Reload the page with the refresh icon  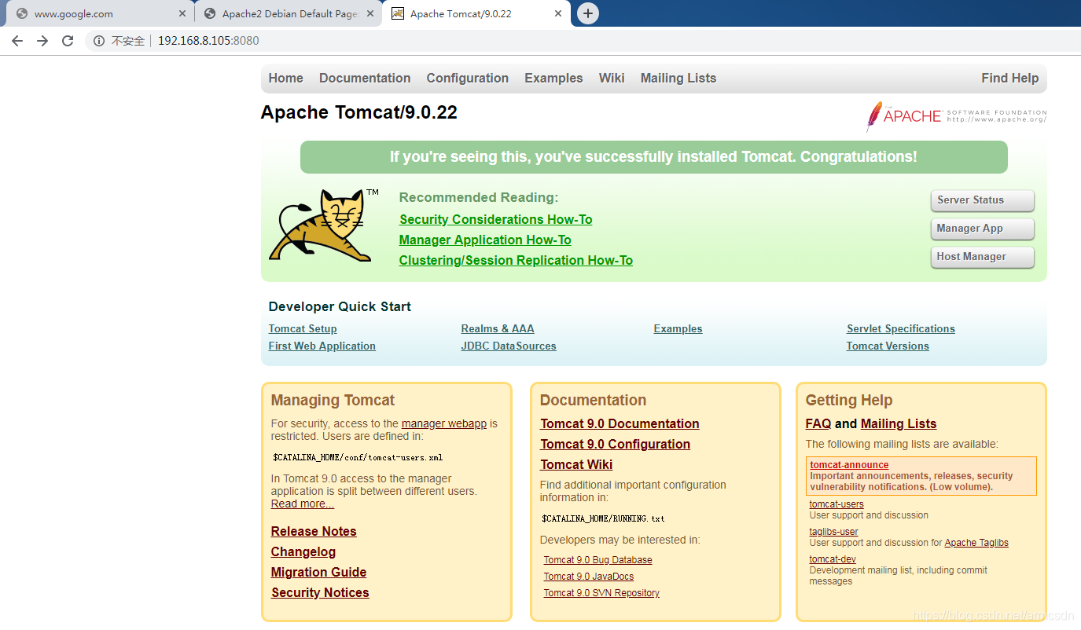[68, 41]
